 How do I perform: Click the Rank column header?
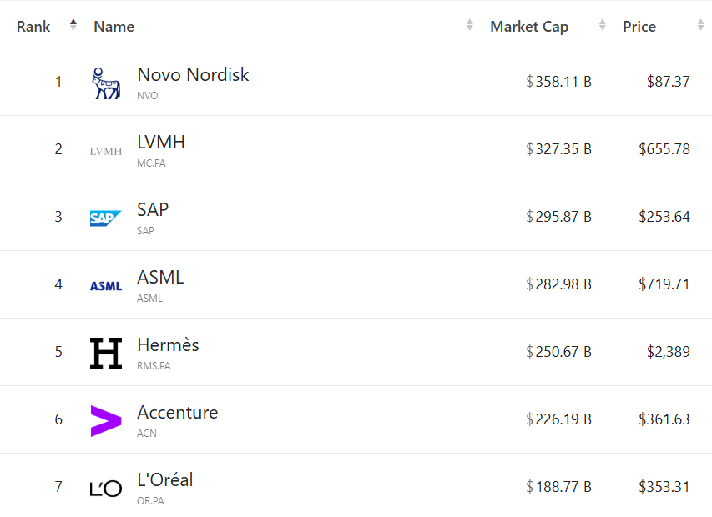[33, 27]
